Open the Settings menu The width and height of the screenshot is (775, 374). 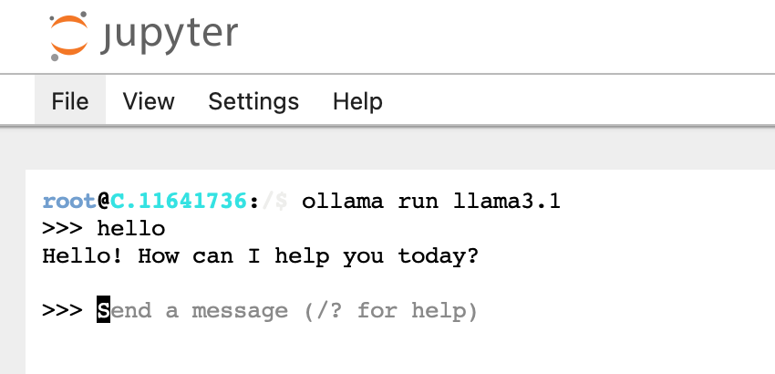pos(253,100)
